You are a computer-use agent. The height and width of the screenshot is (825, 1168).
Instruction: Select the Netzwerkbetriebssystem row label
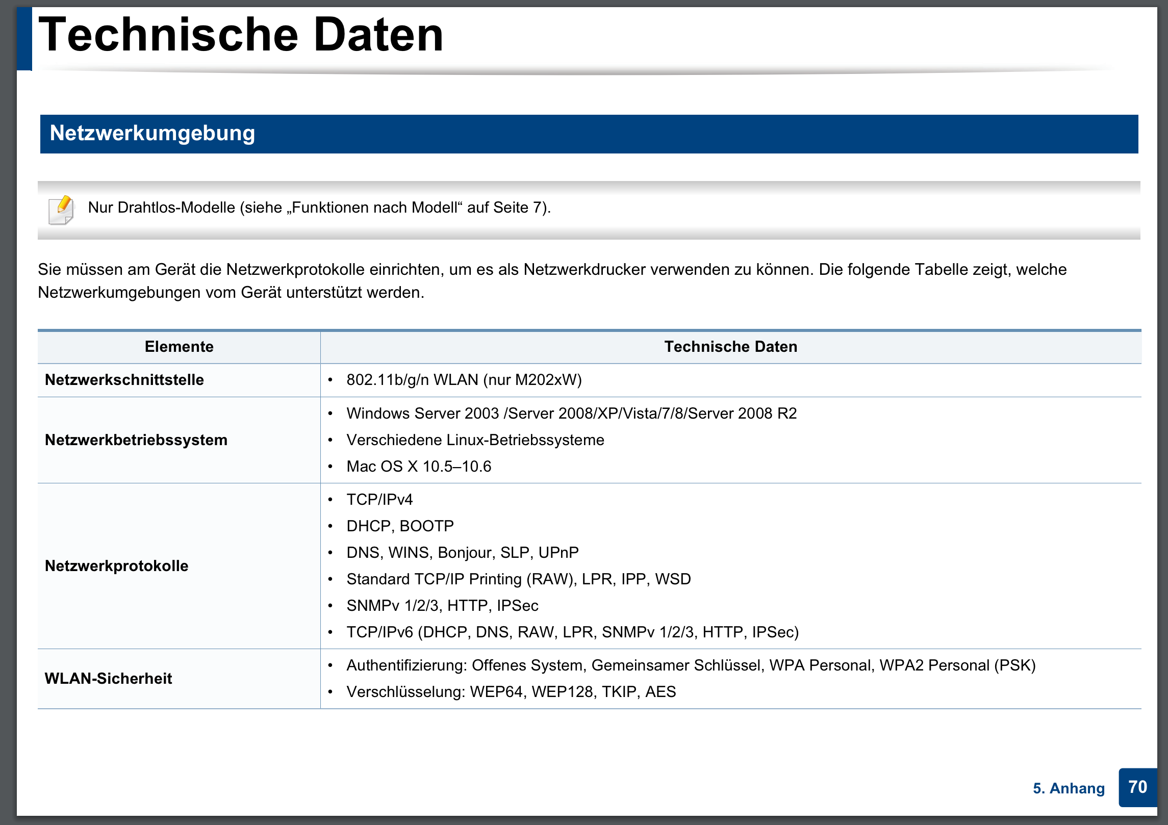[136, 440]
